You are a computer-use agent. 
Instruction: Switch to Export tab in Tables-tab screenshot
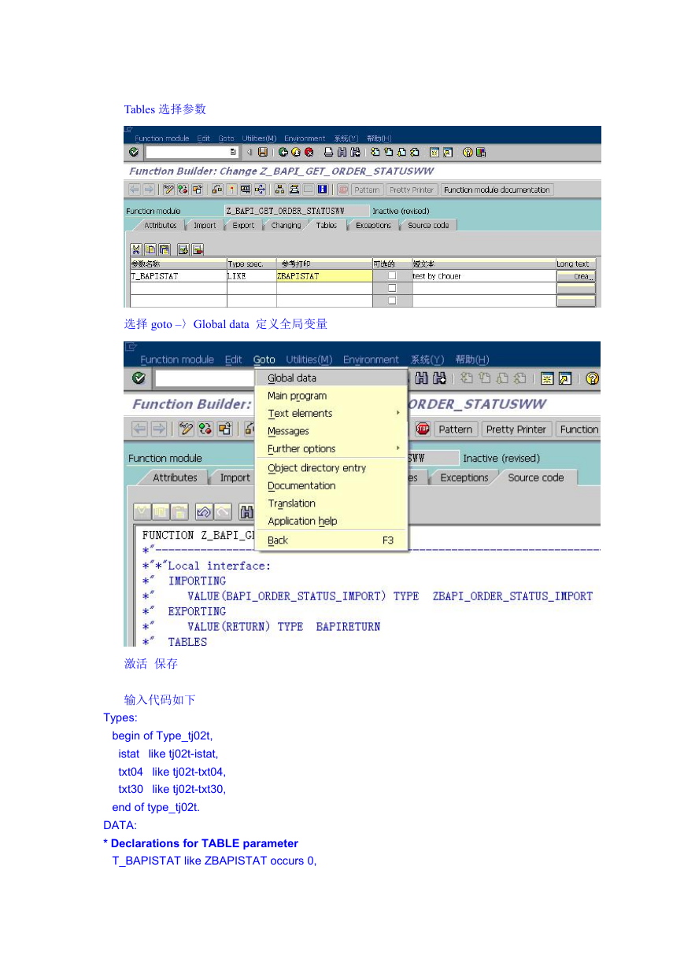pos(243,225)
